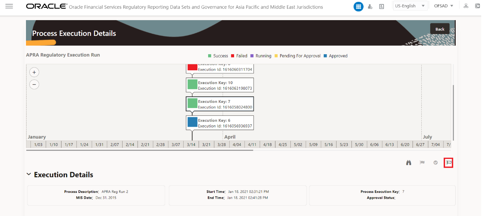Click the timeline horizontal scrollbar
The image size is (485, 216).
point(140,150)
